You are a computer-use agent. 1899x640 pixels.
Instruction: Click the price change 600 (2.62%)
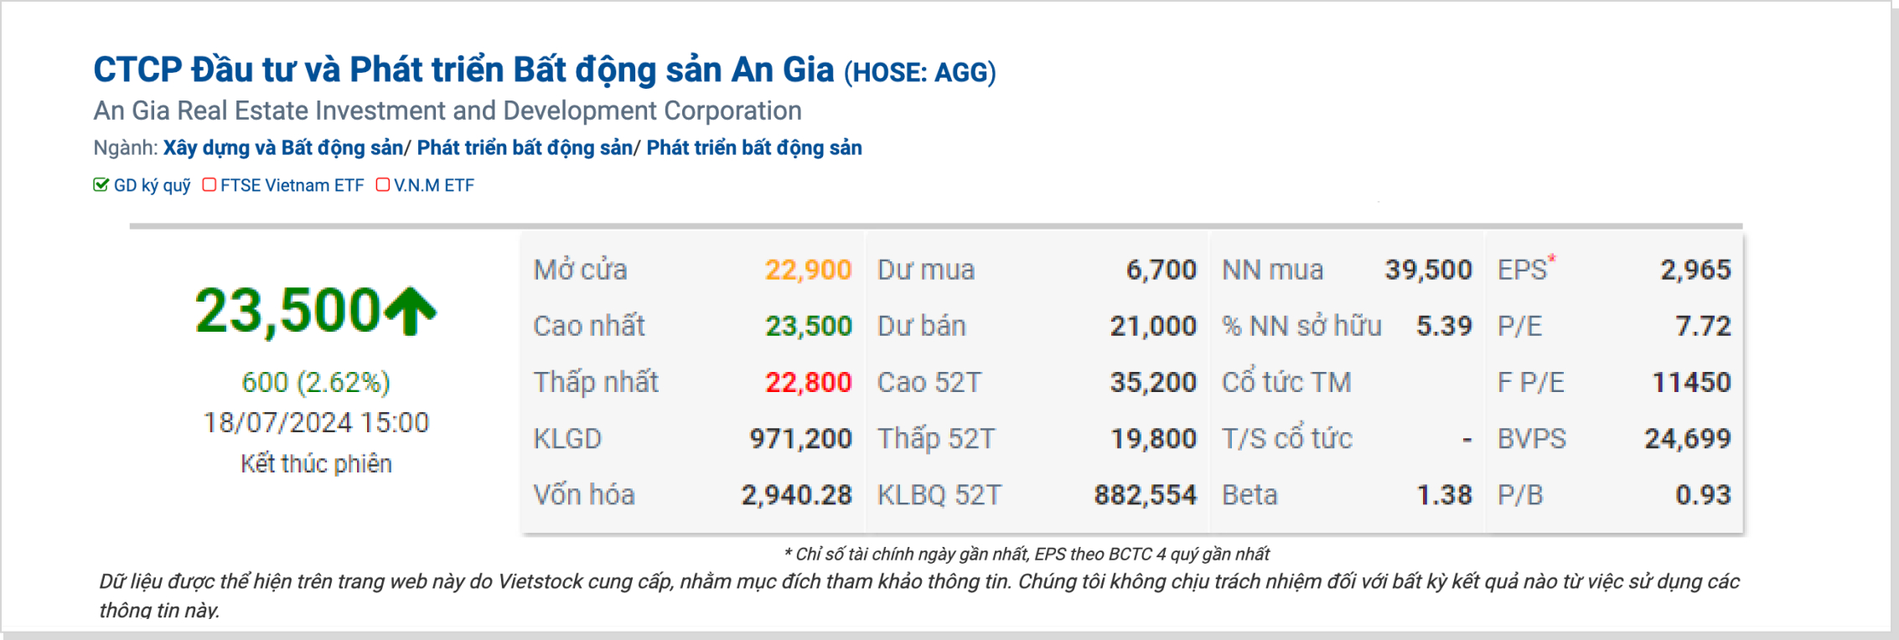[x=316, y=383]
